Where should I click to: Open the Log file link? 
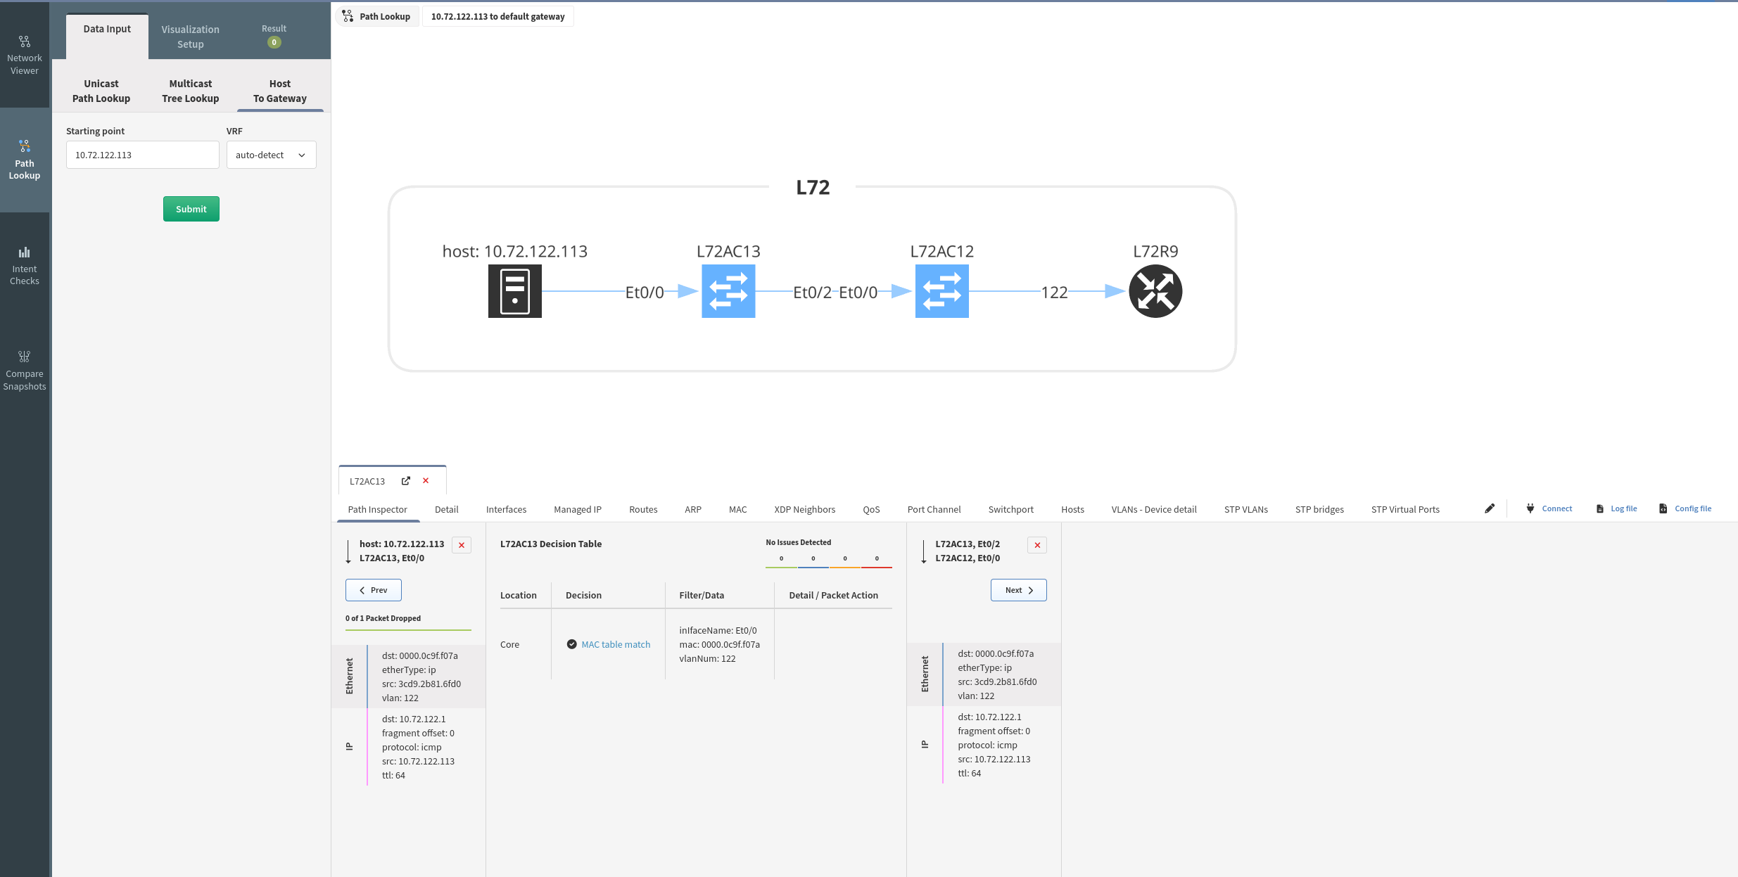coord(1617,508)
